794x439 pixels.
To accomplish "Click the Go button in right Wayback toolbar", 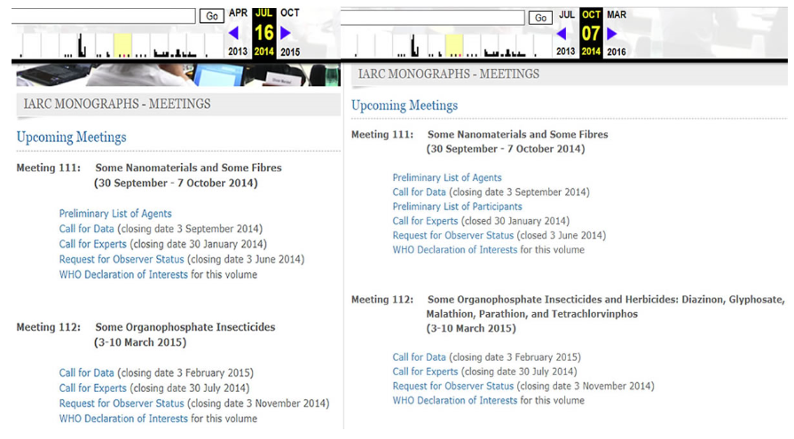I will [540, 18].
